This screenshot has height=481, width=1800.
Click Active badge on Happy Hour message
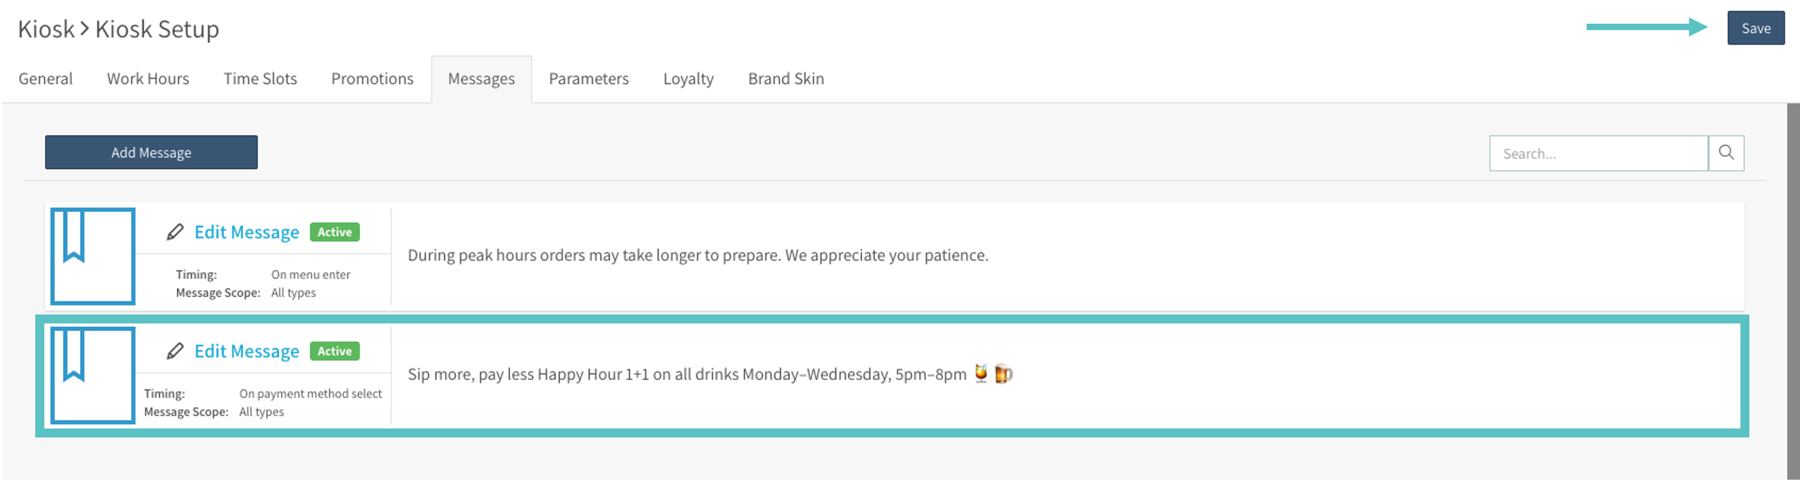[334, 351]
